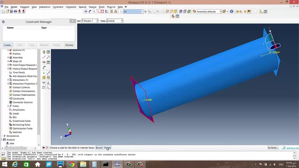Select the Pan View tool
Image resolution: width=299 pixels, height=168 pixels.
click(86, 12)
